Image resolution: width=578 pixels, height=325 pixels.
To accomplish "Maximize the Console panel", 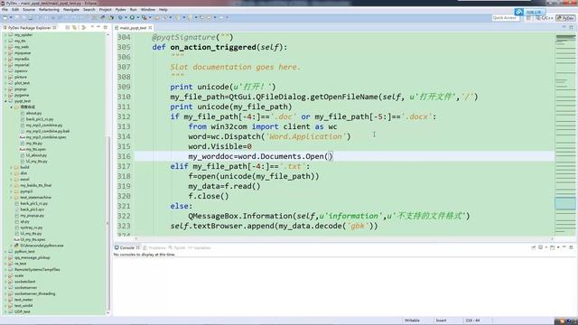I will click(x=571, y=247).
